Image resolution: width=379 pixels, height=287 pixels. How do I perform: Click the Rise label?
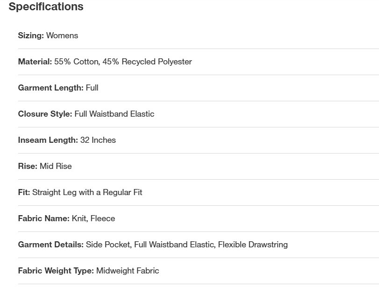pos(28,166)
